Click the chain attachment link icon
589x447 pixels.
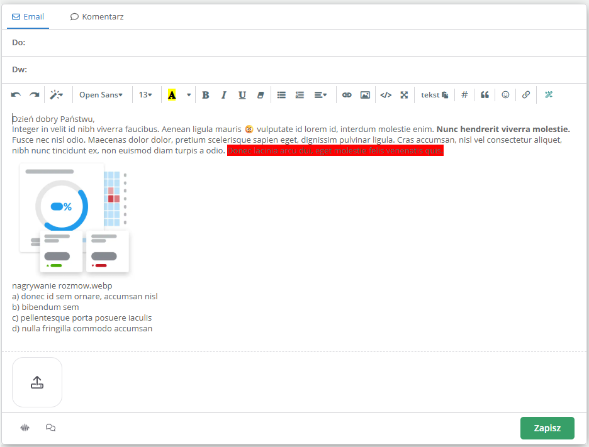[x=526, y=95]
